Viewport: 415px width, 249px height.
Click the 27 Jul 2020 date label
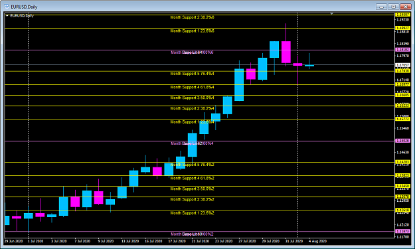247,241
